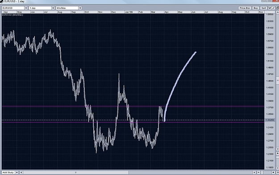Click the 1.2300 price axis label
Screen dimensions: 279x175
pos(270,154)
